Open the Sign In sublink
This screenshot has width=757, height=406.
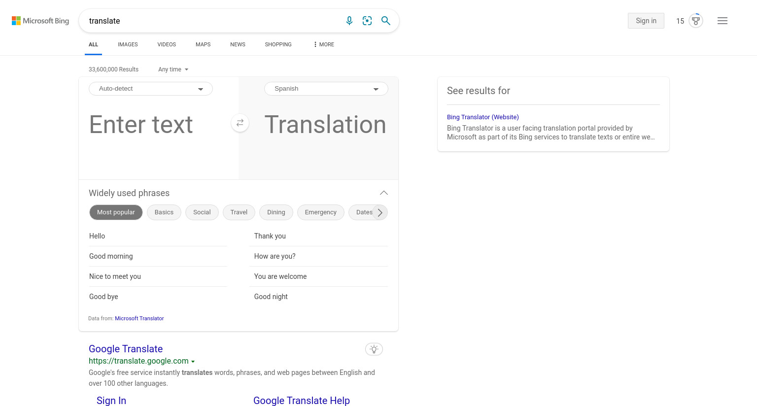click(x=111, y=401)
